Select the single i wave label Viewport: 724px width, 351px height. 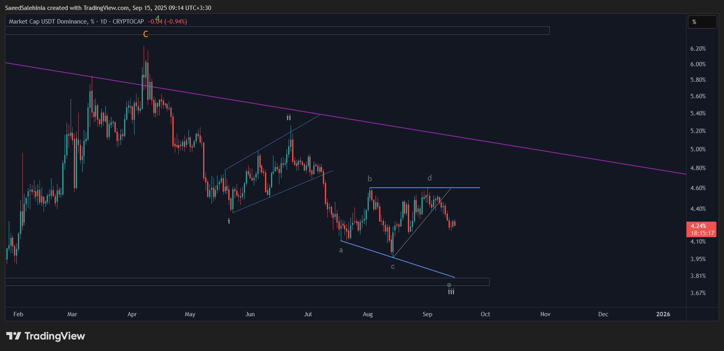229,221
